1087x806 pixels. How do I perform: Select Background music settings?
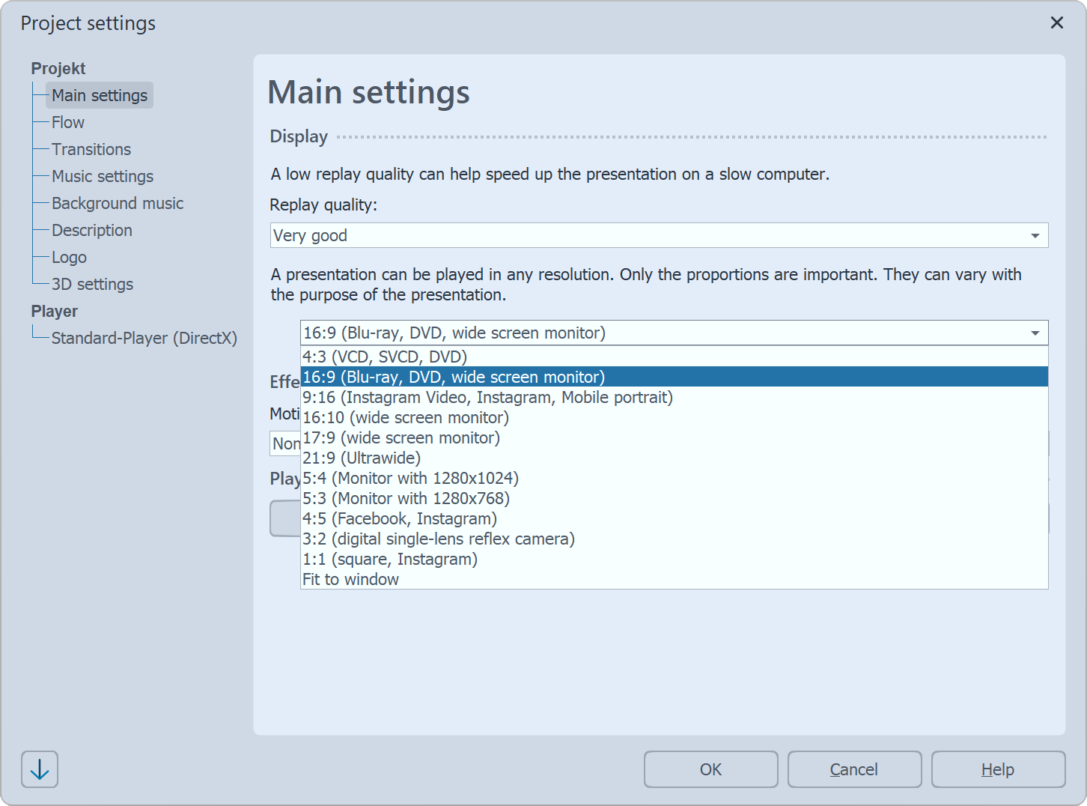coord(117,203)
